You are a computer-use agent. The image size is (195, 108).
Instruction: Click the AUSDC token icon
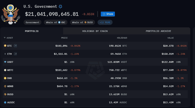point(5,102)
